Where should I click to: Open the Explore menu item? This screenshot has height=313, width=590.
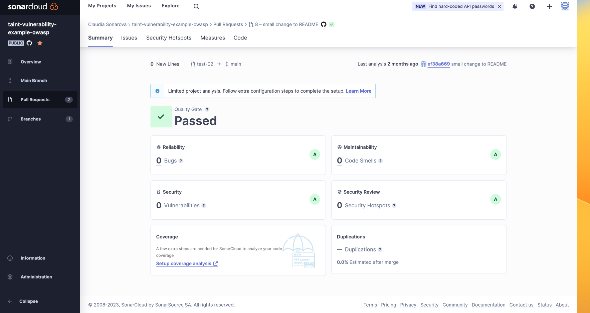[x=171, y=6]
